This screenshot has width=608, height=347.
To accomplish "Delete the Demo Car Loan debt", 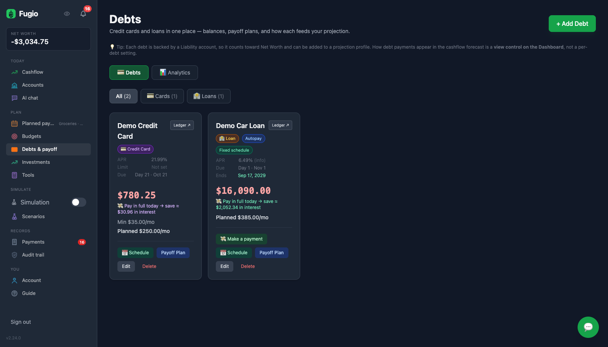I will click(248, 266).
